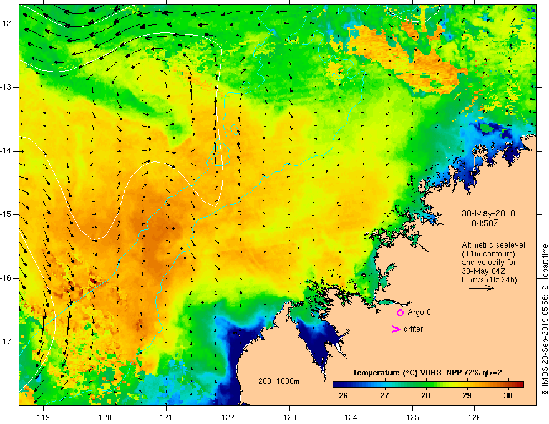
Task: Click the '0.5m/s (1kt 24h)' scale text
Action: (x=489, y=280)
